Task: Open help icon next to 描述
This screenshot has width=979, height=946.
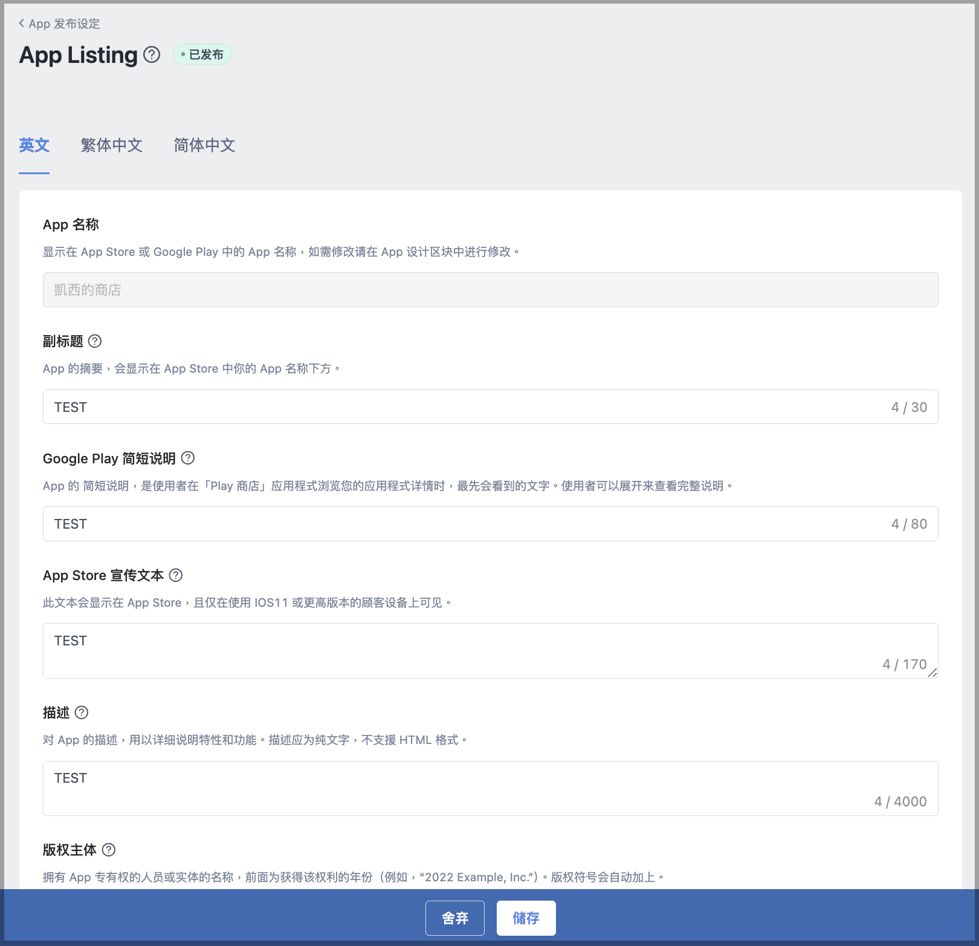Action: click(x=82, y=713)
